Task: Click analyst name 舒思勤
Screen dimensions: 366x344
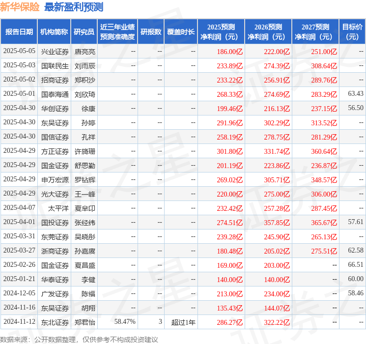Action: (x=84, y=166)
